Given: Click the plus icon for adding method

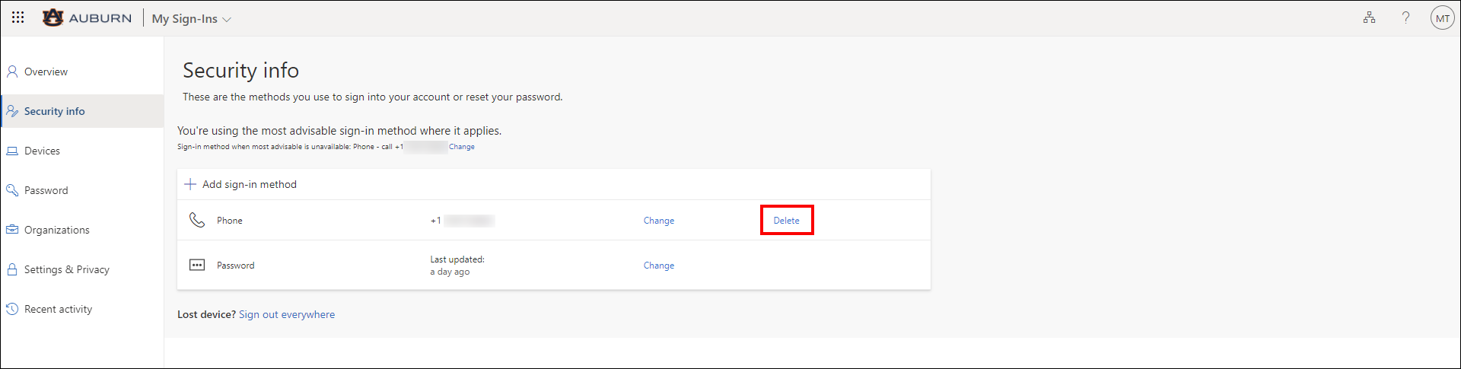Looking at the screenshot, I should tap(190, 184).
